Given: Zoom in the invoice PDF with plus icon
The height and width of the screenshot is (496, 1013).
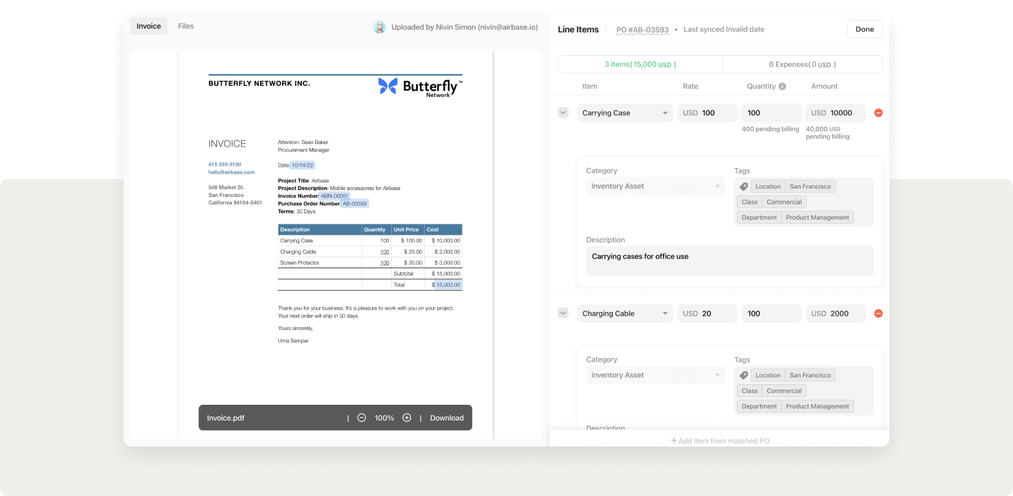Looking at the screenshot, I should click(407, 418).
